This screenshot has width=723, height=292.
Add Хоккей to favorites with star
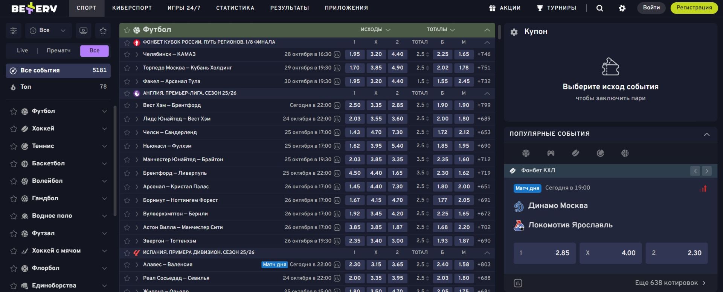tap(14, 129)
